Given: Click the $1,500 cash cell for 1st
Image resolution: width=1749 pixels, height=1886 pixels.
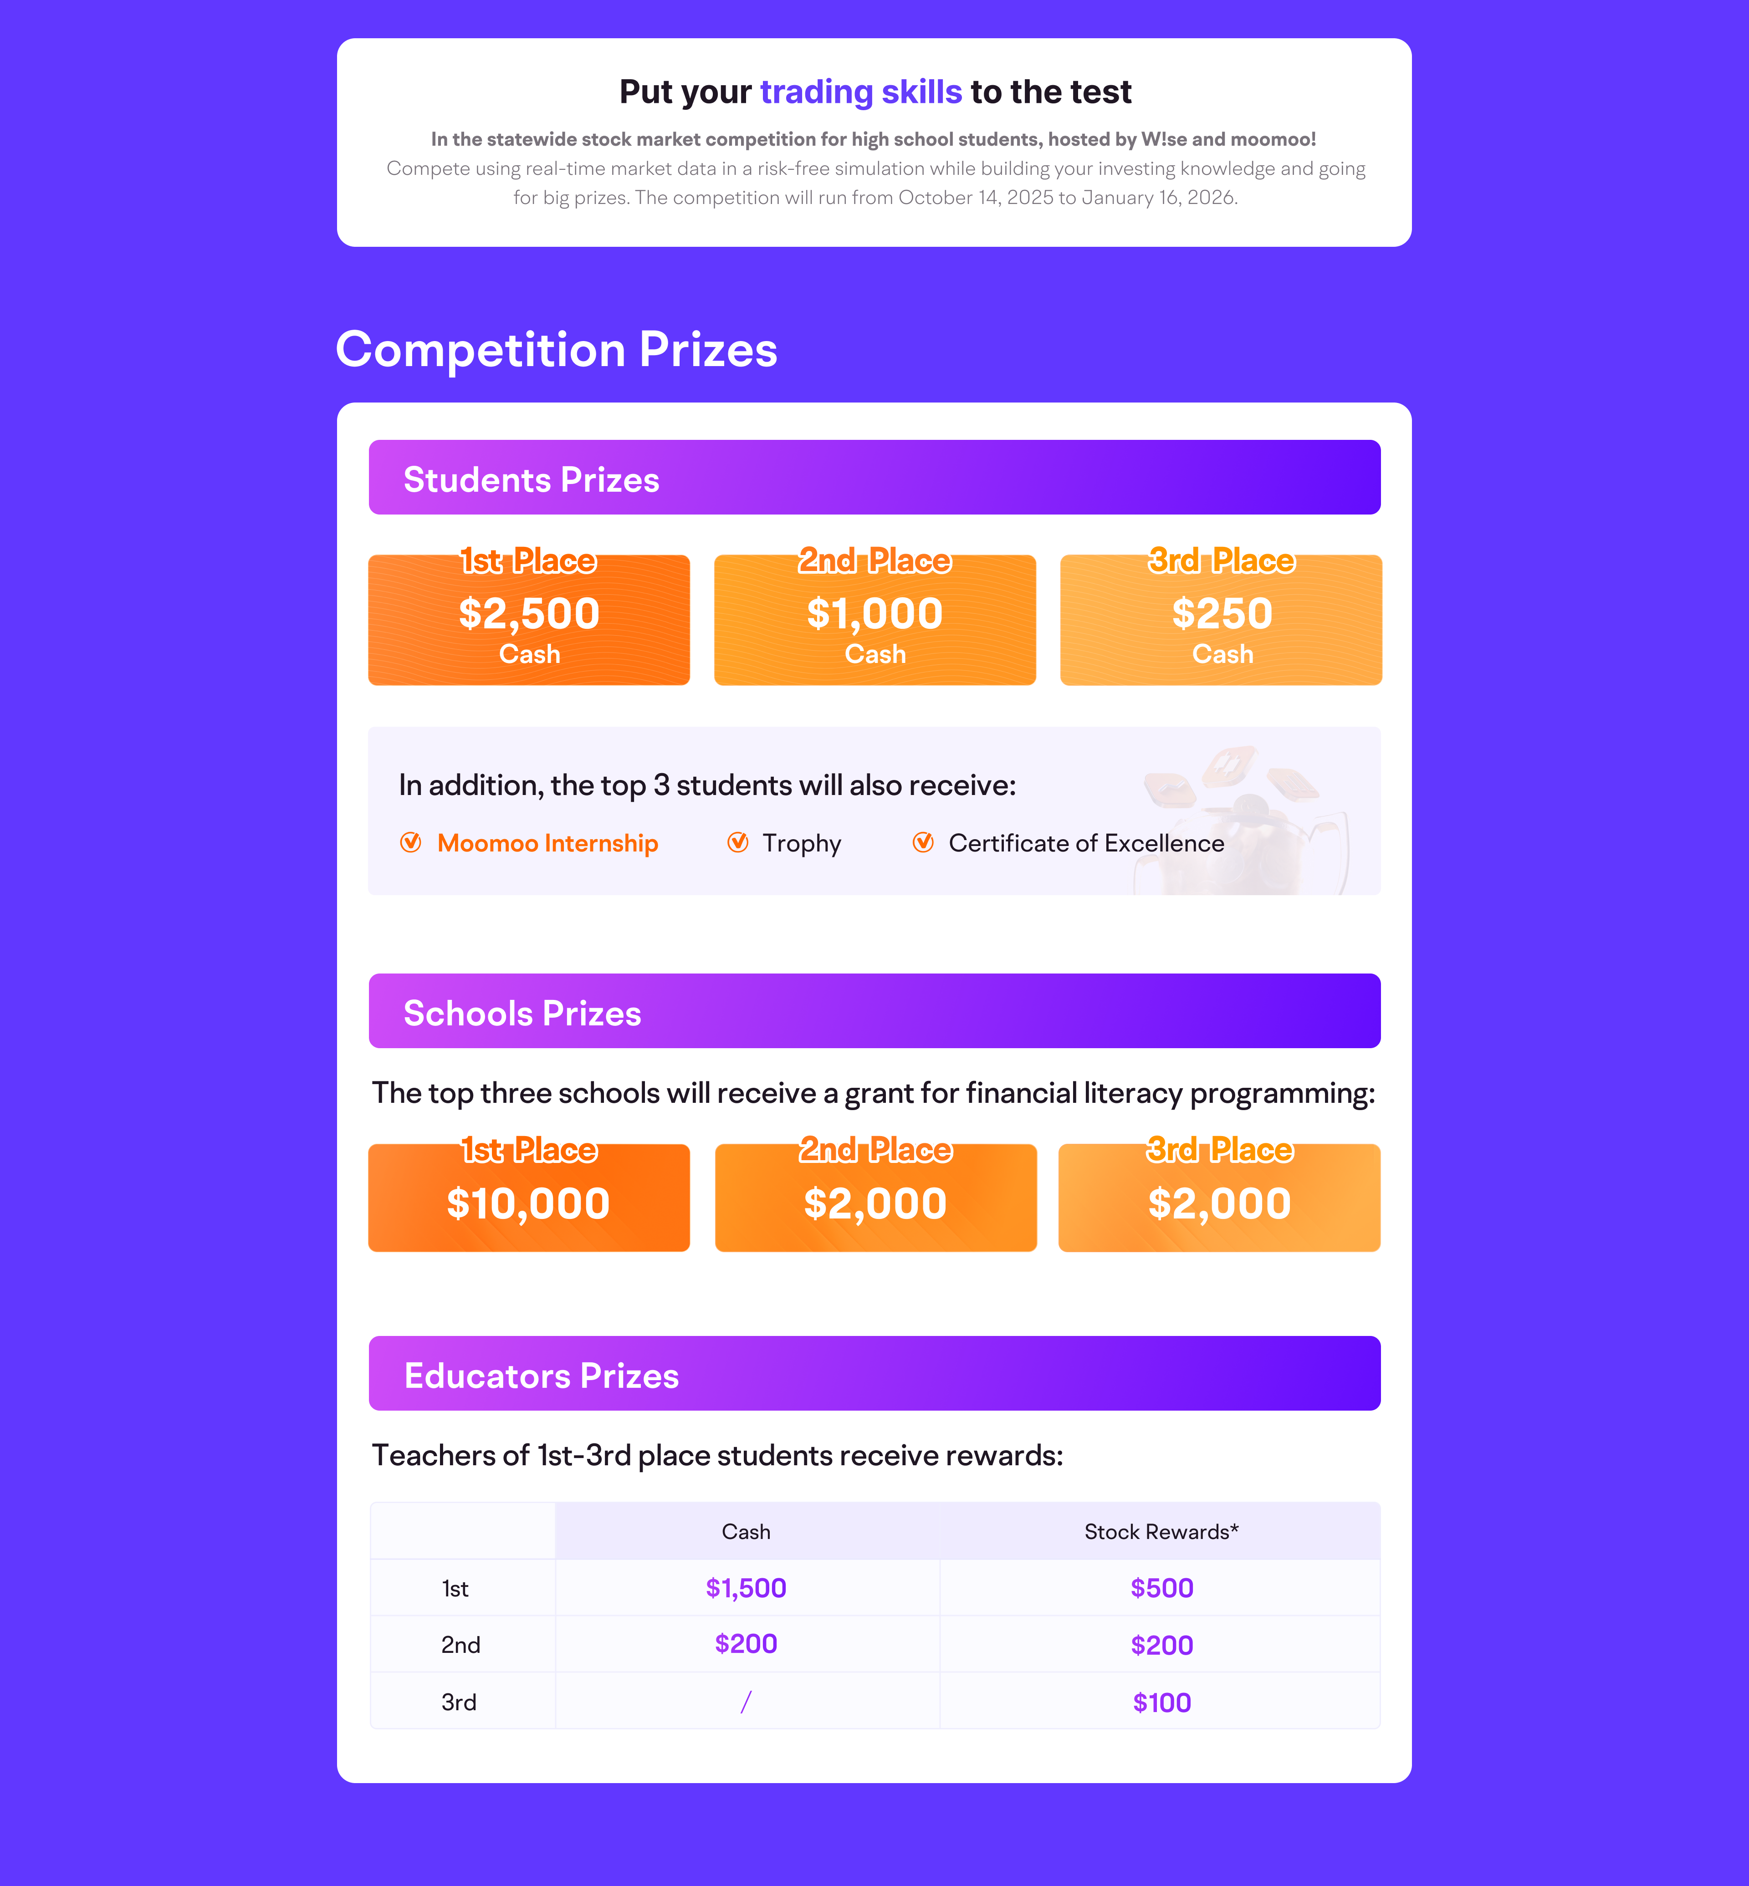Looking at the screenshot, I should [x=746, y=1589].
